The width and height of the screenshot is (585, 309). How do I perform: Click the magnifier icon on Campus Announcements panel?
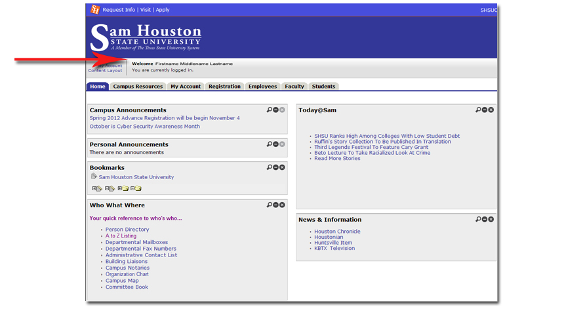click(269, 110)
